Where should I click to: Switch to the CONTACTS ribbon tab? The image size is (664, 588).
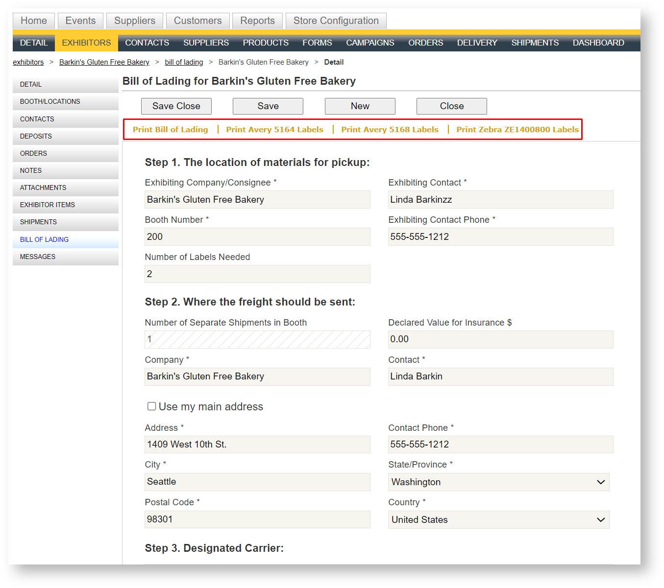pos(147,43)
